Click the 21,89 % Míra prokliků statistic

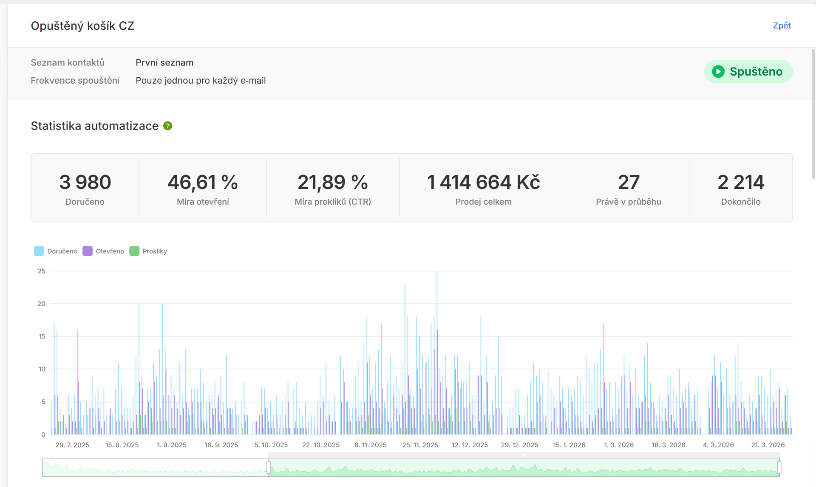point(333,189)
